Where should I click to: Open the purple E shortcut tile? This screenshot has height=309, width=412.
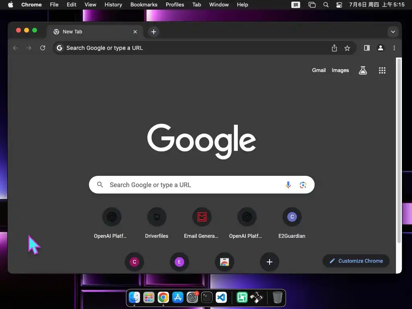pos(179,262)
